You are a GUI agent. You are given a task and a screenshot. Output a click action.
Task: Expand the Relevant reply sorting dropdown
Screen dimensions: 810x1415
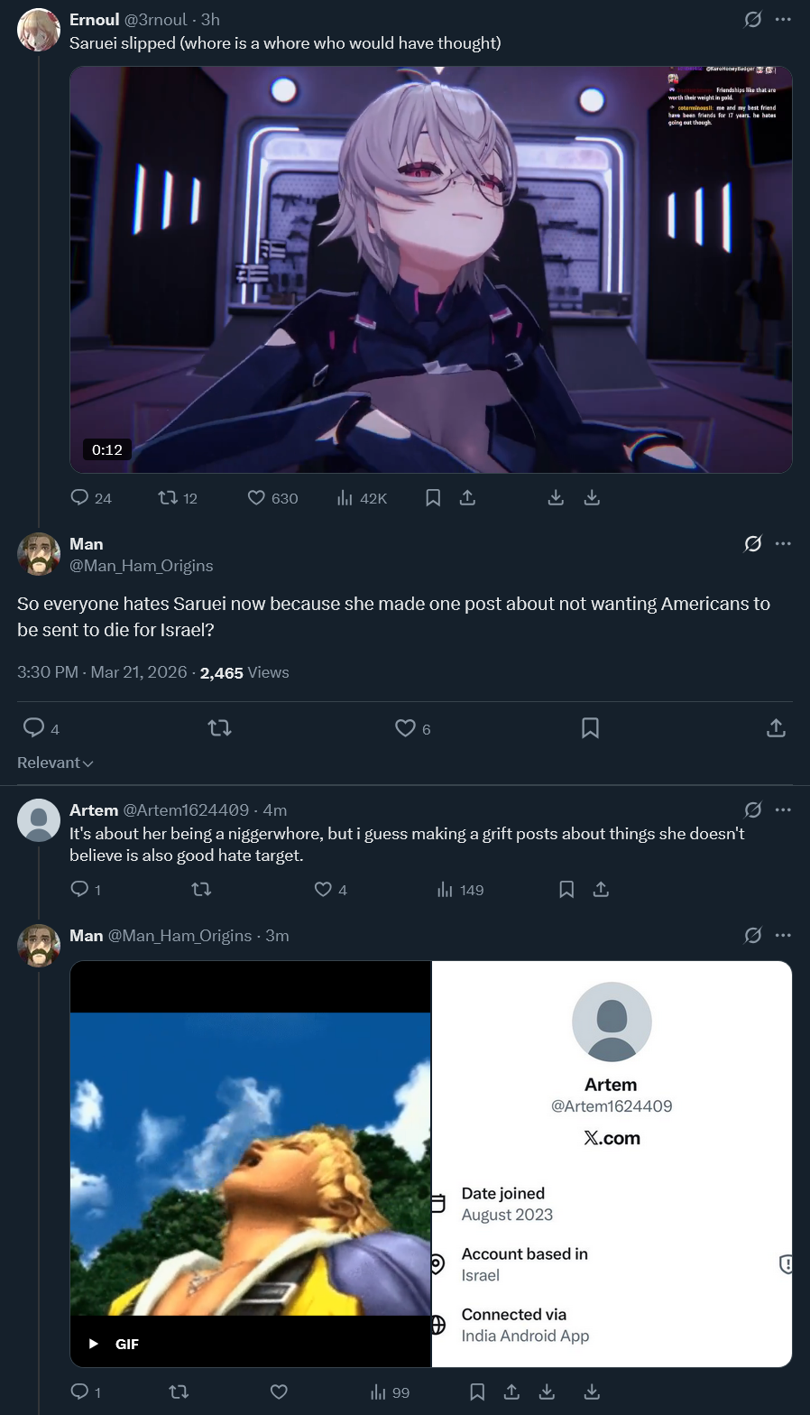(x=55, y=763)
